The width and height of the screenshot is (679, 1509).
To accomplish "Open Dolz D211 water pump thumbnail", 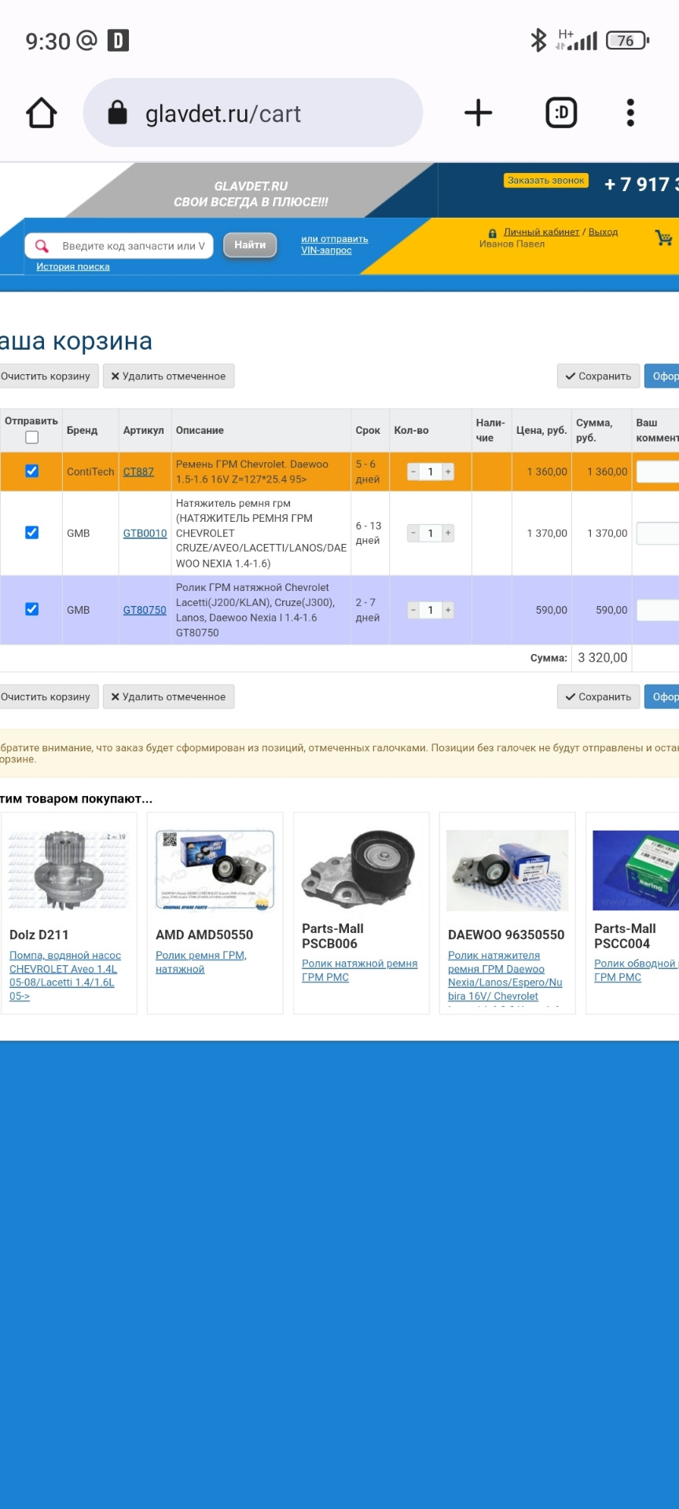I will click(68, 870).
